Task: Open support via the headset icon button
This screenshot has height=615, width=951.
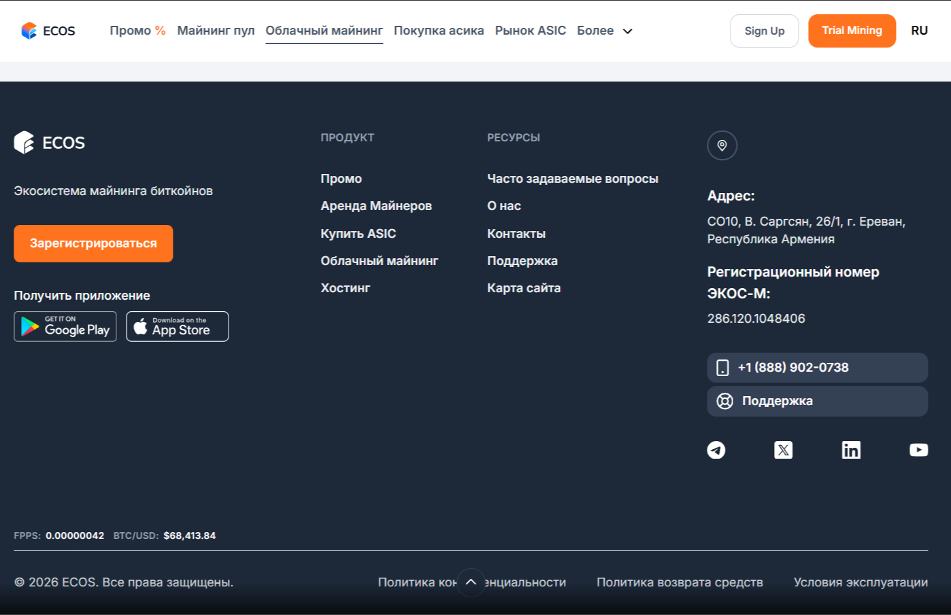Action: 722,401
